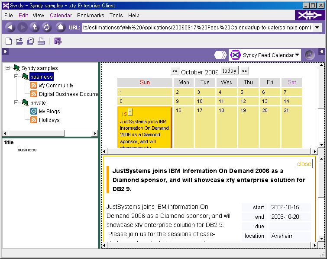Screen dimensions: 327x259
Task: Close the event detail panel
Action: coord(304,164)
